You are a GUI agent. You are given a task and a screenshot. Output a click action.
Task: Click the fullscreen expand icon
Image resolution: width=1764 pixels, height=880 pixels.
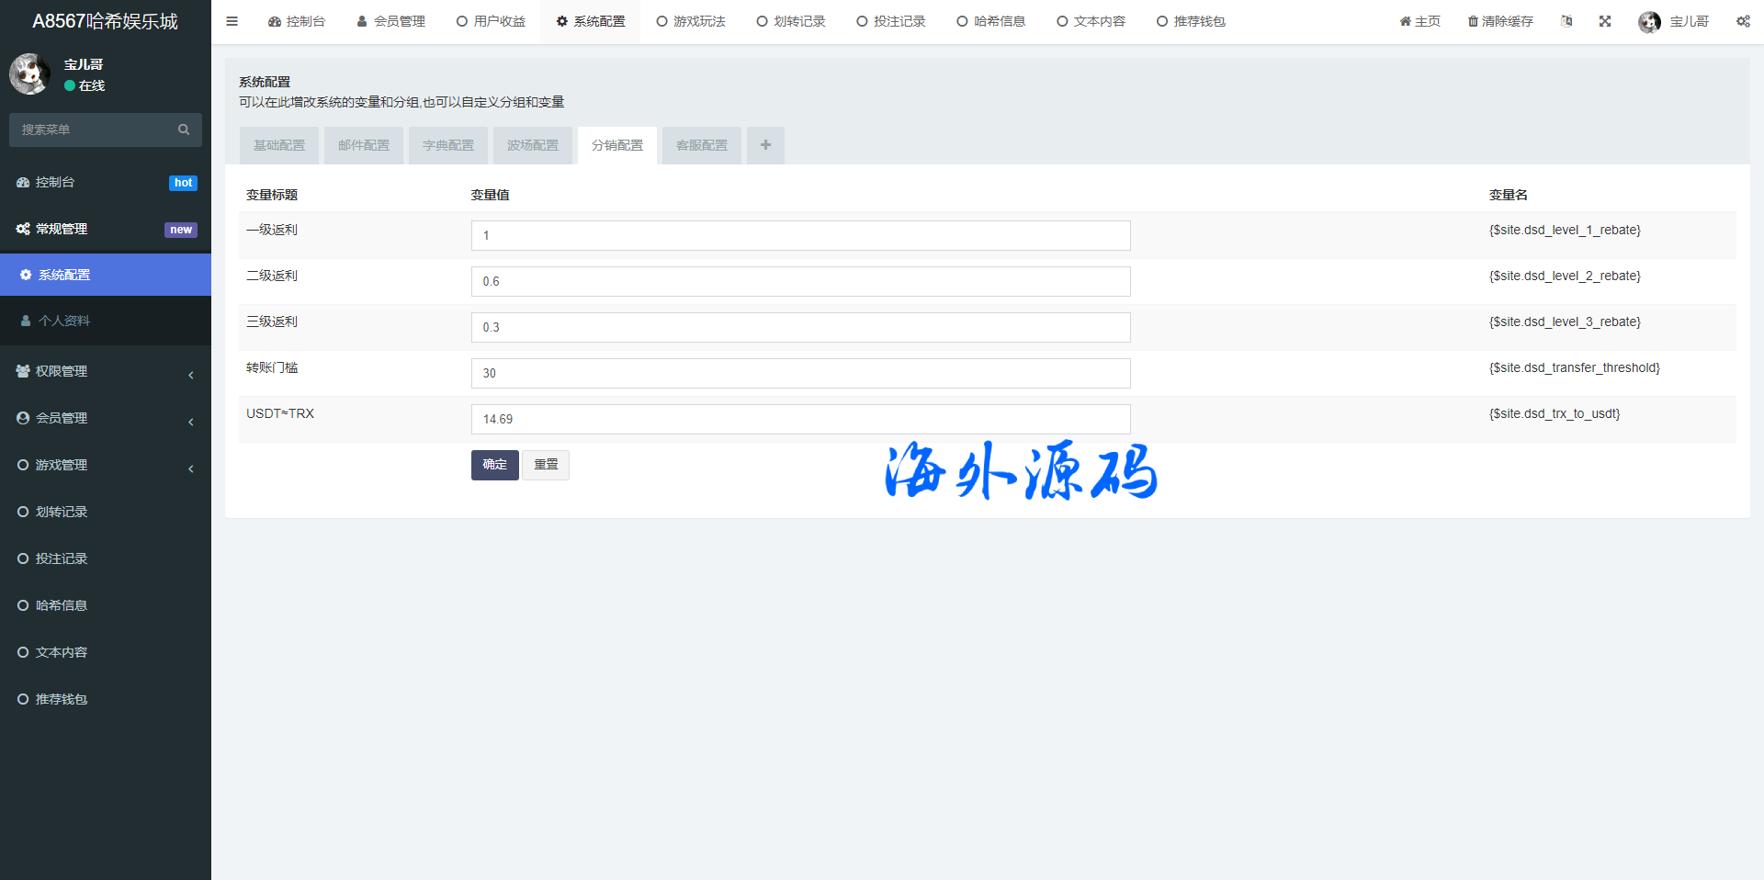1604,21
